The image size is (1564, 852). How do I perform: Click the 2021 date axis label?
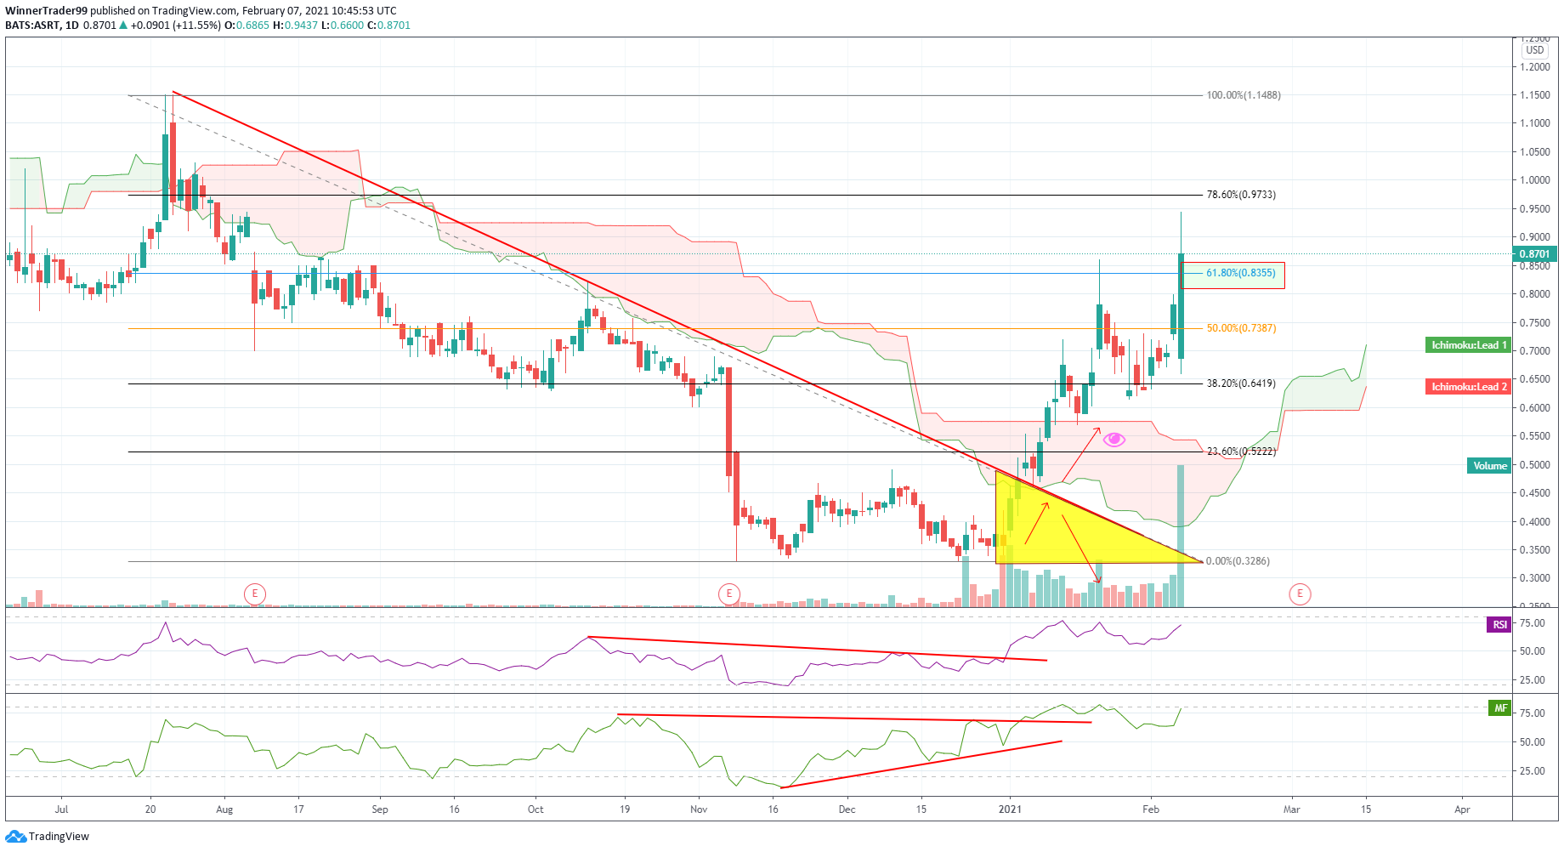click(x=1010, y=809)
